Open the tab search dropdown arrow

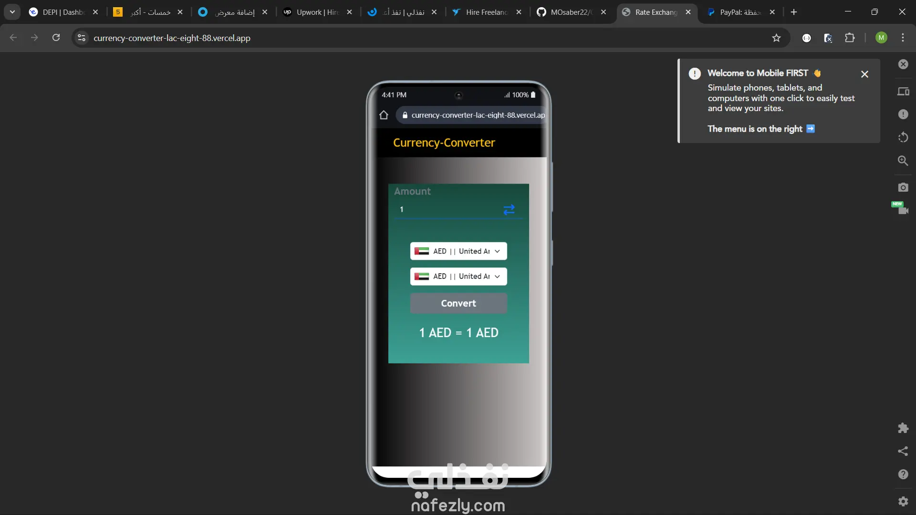click(x=12, y=12)
